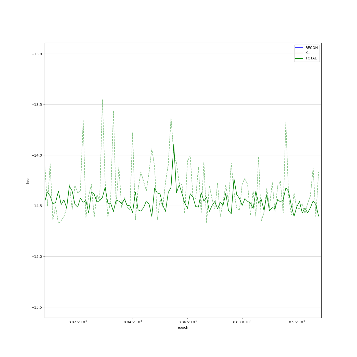357x357 pixels.
Task: Click the 8.84 × 10³ x-axis tick label
Action: (x=133, y=322)
